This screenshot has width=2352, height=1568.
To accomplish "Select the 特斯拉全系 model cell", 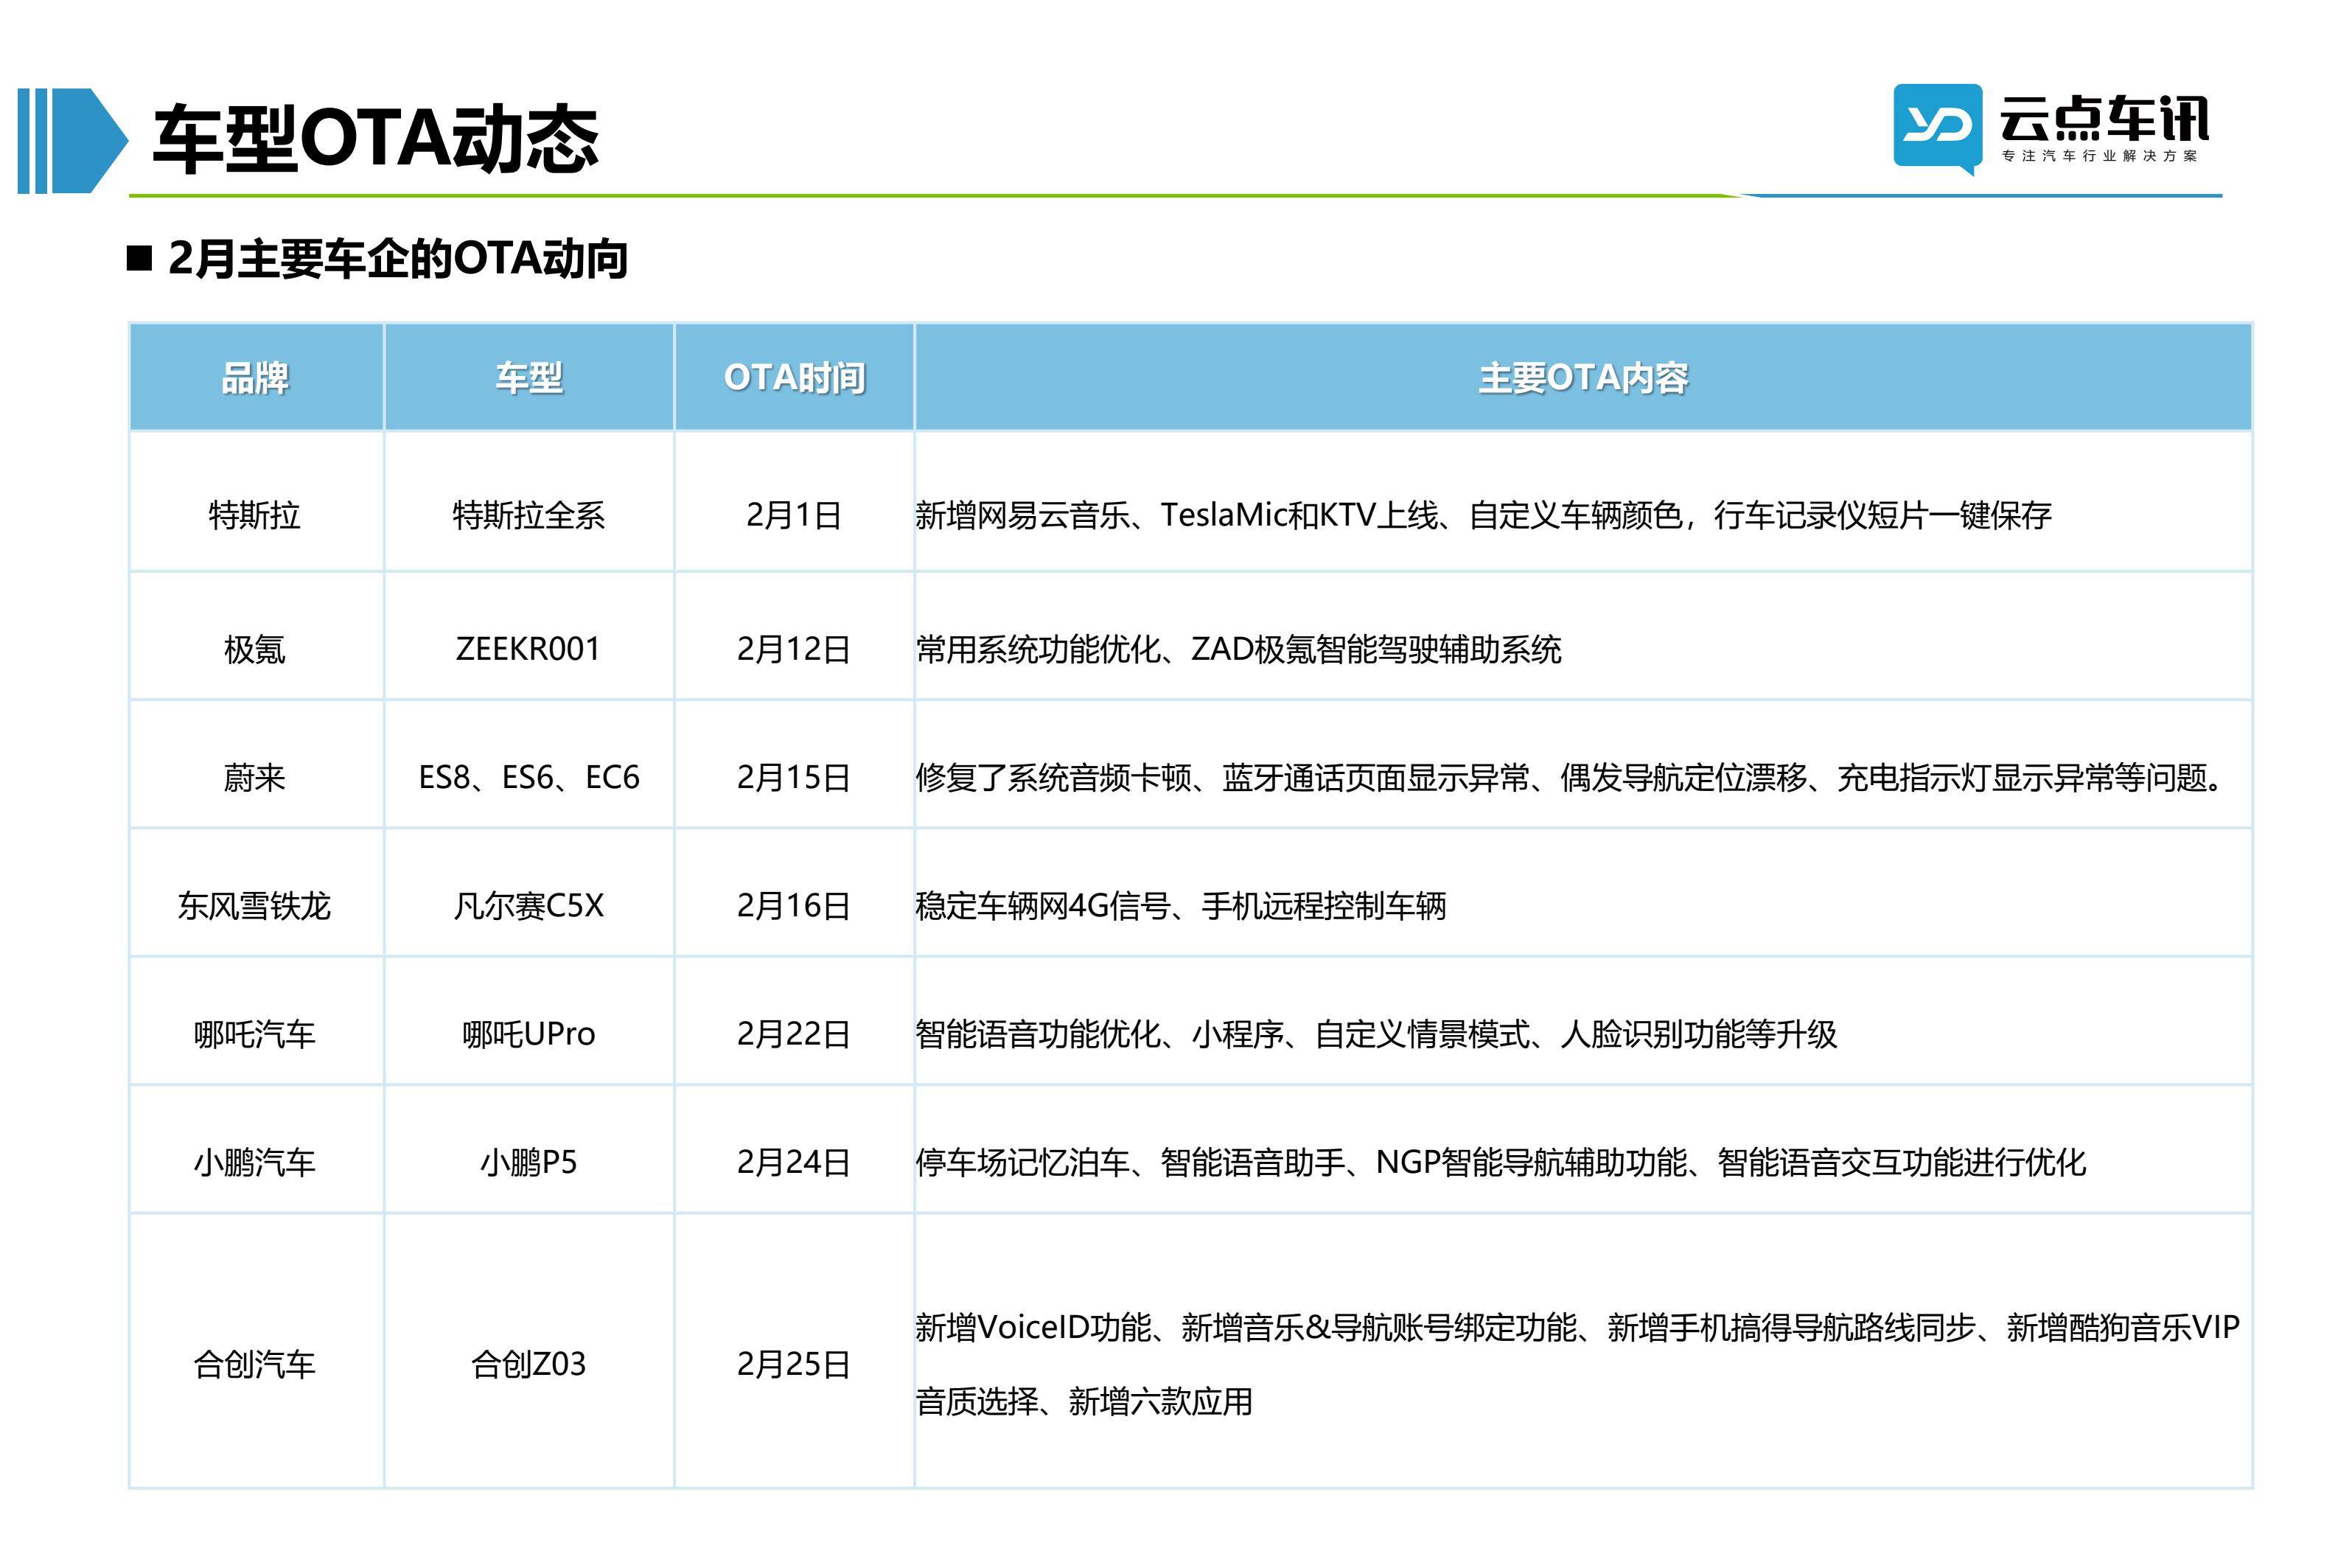I will 528,502.
